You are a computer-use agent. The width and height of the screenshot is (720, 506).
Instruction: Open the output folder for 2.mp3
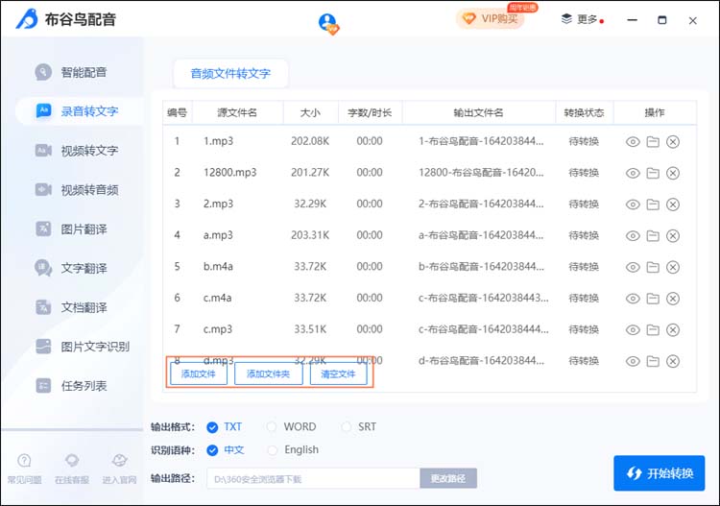click(x=653, y=205)
